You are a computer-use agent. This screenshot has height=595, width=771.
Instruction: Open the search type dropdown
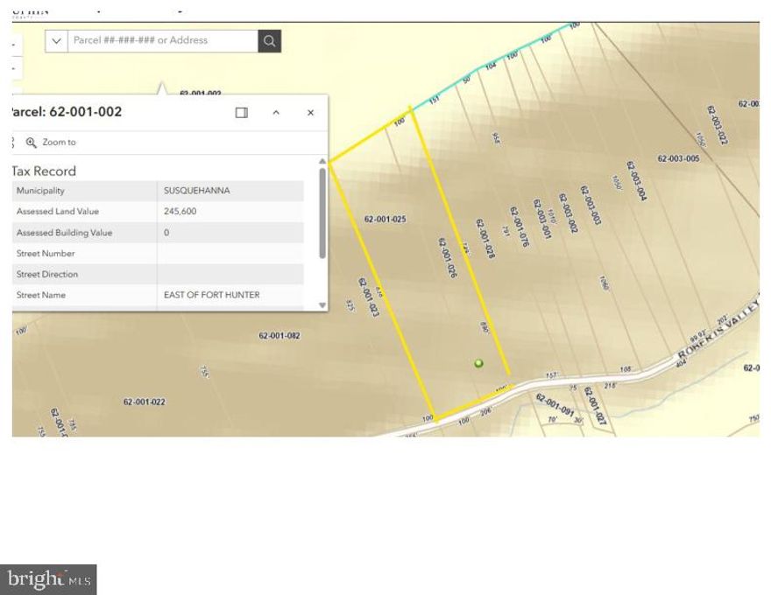point(55,40)
